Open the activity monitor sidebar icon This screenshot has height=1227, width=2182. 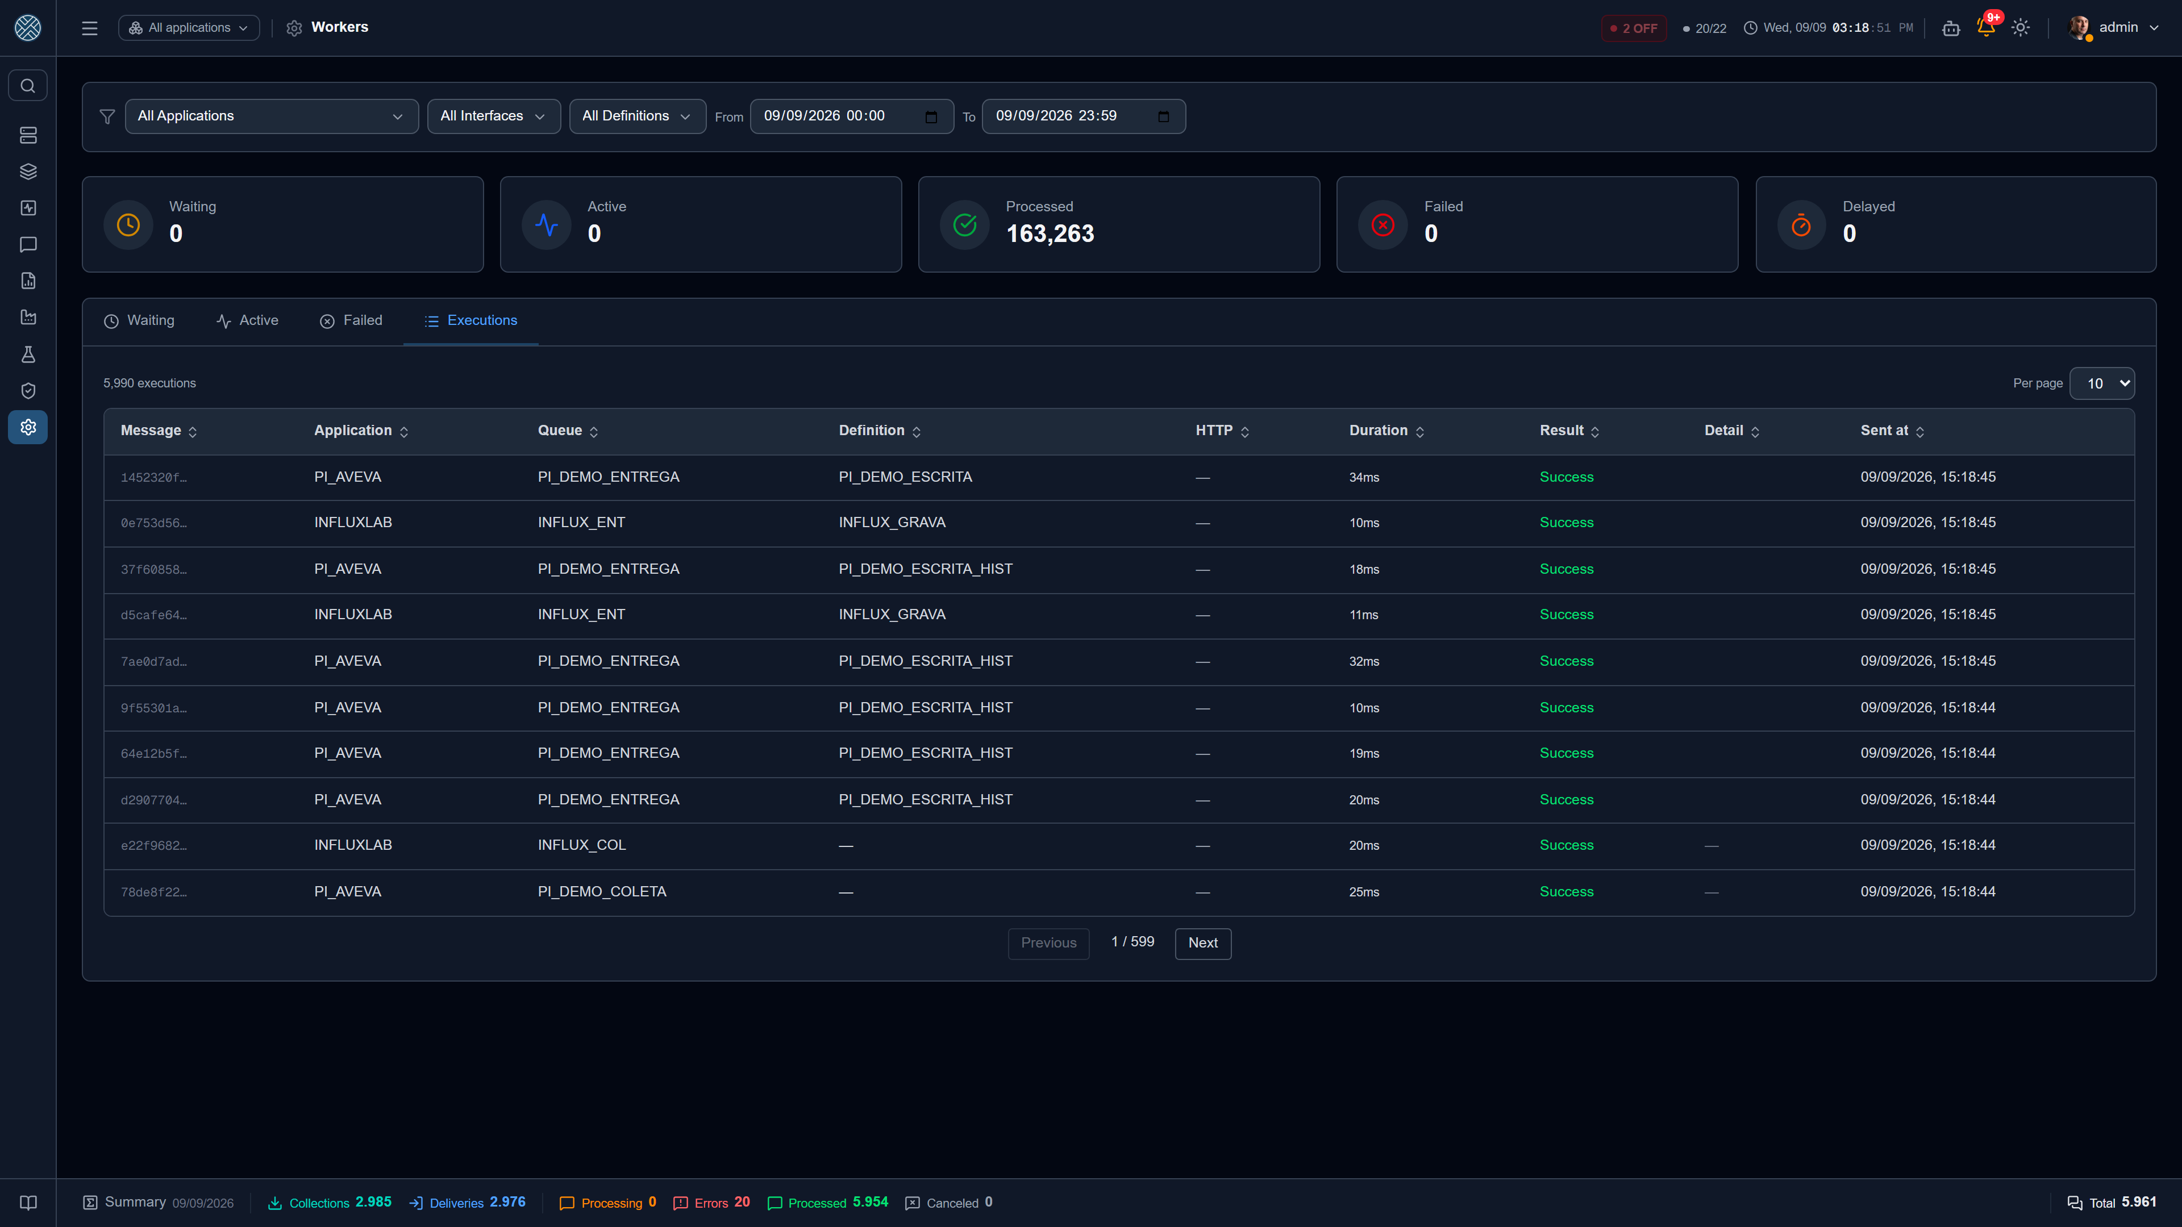click(x=28, y=208)
